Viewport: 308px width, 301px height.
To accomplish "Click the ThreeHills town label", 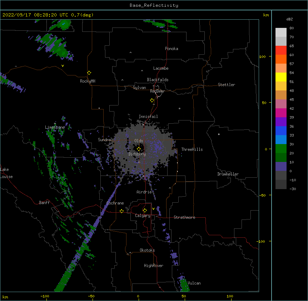I will pos(192,149).
